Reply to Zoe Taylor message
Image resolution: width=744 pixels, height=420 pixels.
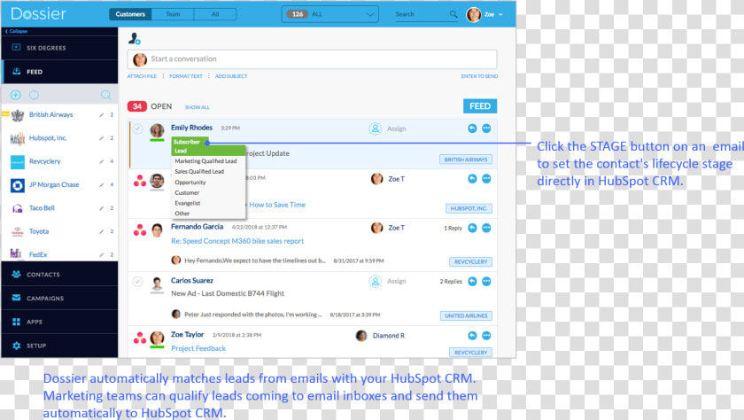pyautogui.click(x=472, y=336)
